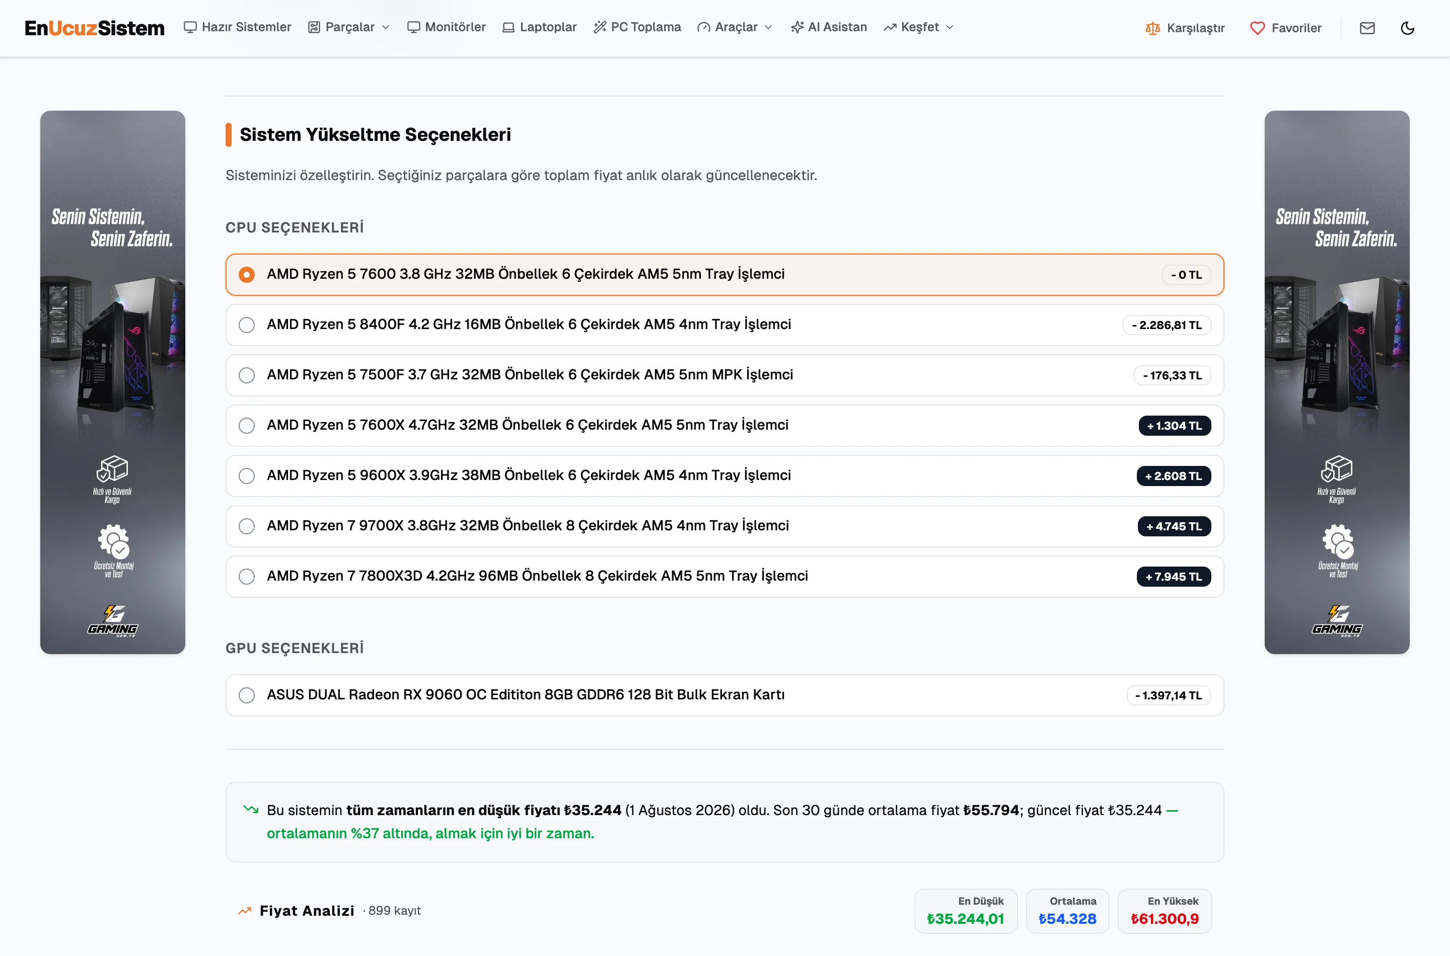Click the - 1.397,14 TL GPU price badge
Image resolution: width=1450 pixels, height=956 pixels.
tap(1168, 695)
